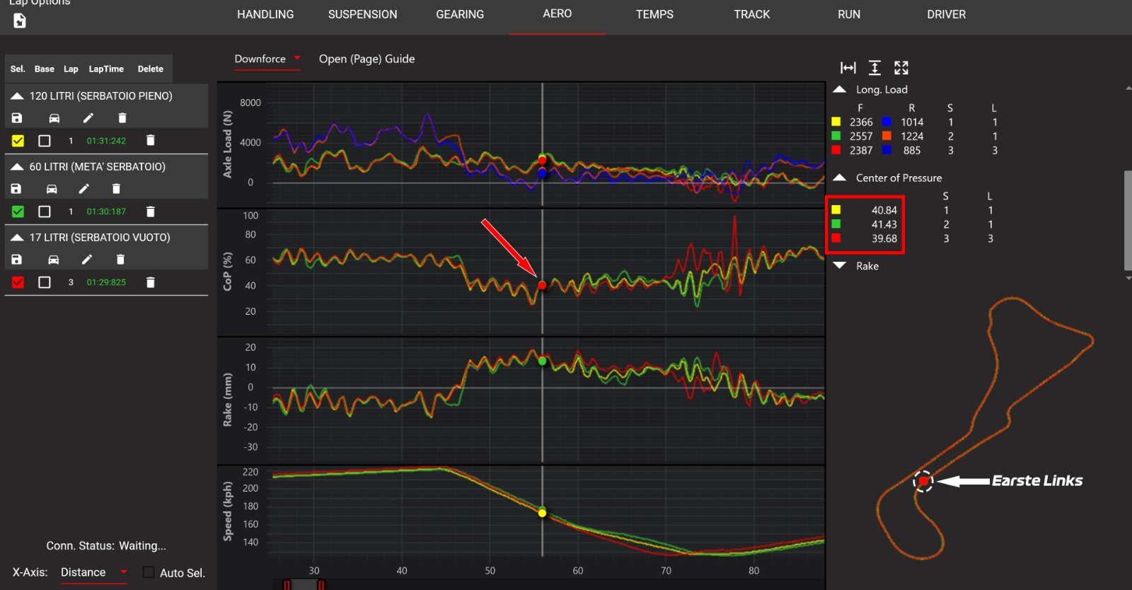Delete the 60 LITRI setup group
The height and width of the screenshot is (590, 1132).
116,189
